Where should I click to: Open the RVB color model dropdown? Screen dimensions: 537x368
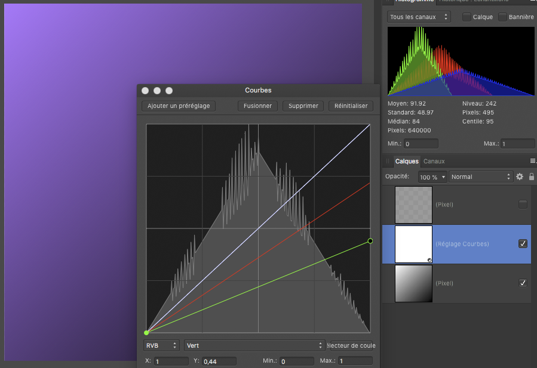(x=161, y=345)
